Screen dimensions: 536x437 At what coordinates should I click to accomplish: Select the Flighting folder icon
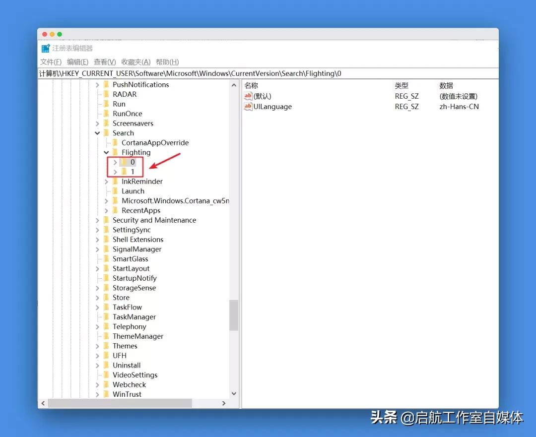click(x=115, y=152)
